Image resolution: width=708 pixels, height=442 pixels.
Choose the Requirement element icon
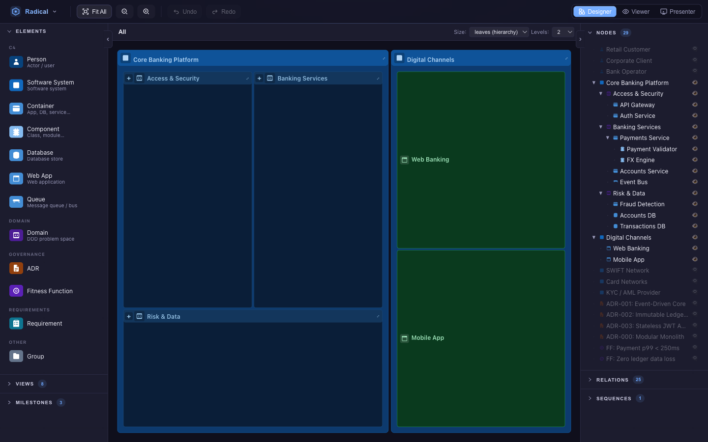point(16,323)
